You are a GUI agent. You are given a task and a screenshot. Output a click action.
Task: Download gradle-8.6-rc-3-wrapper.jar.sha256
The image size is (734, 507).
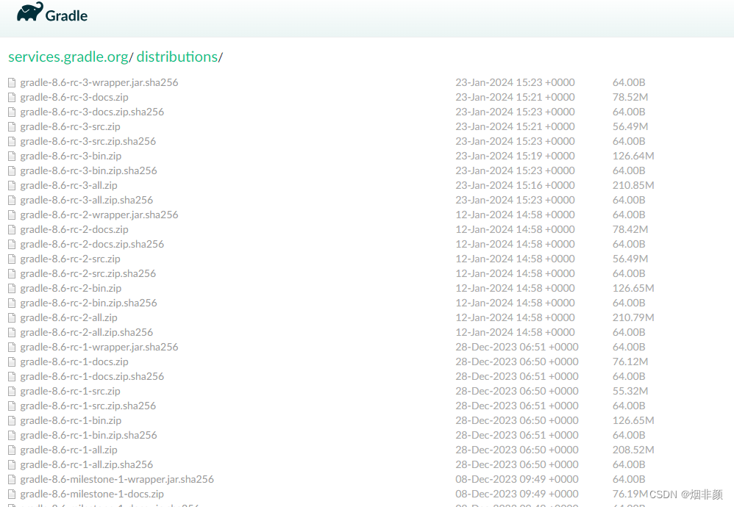coord(99,82)
